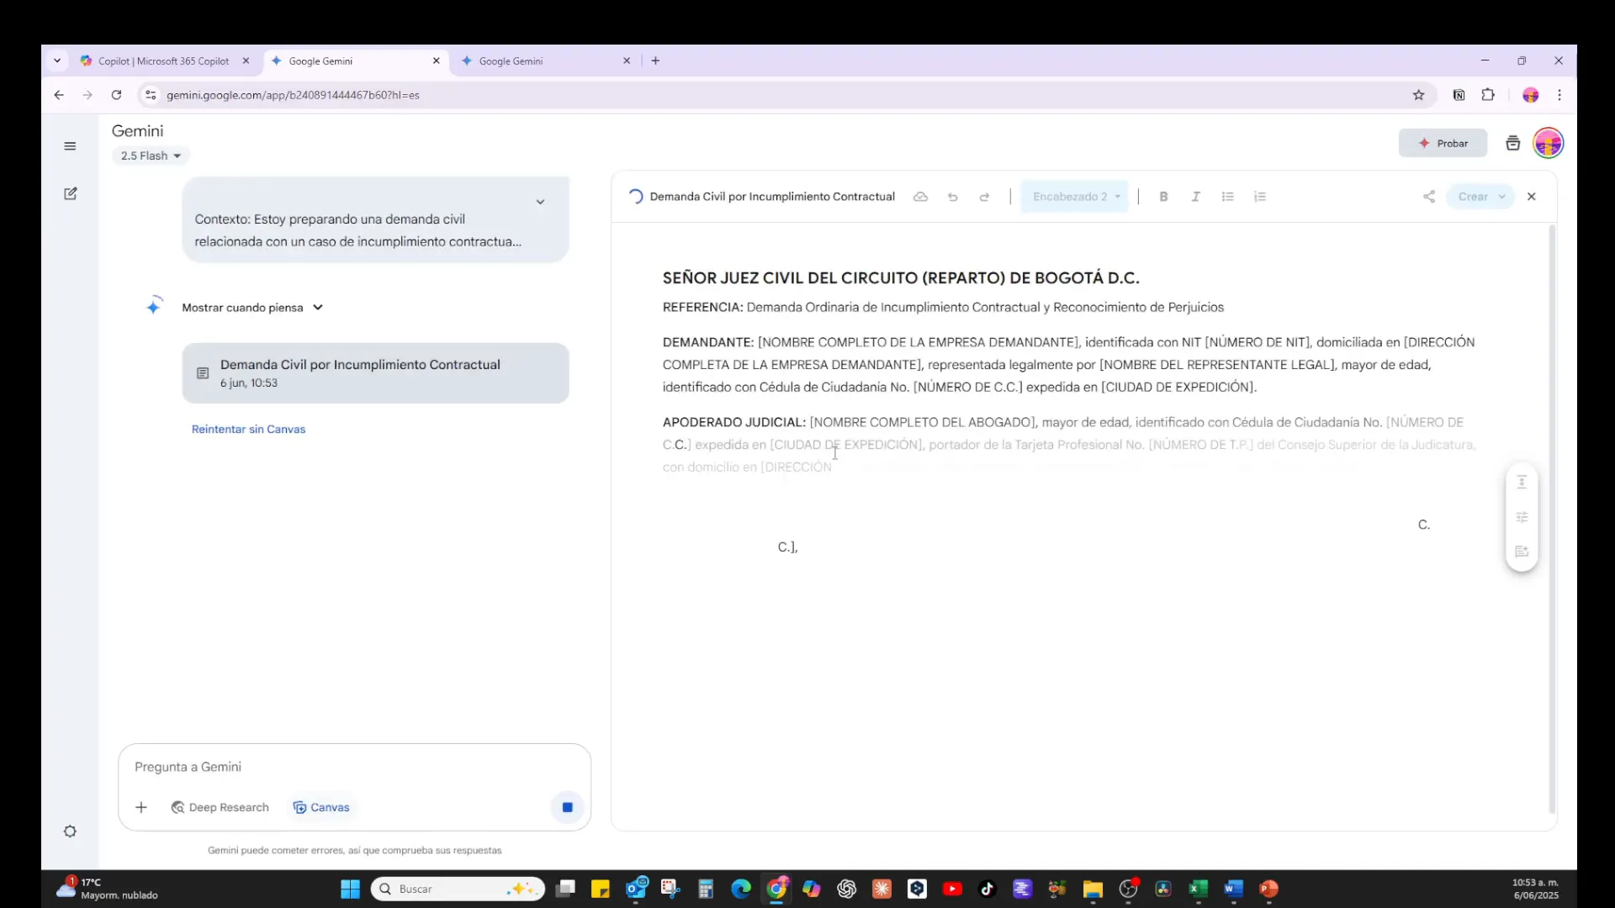
Task: Start a new chat with the pencil icon
Action: (70, 193)
